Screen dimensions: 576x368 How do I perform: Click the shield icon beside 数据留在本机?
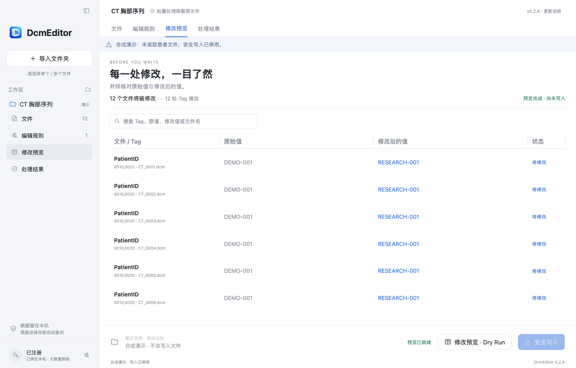click(x=13, y=329)
